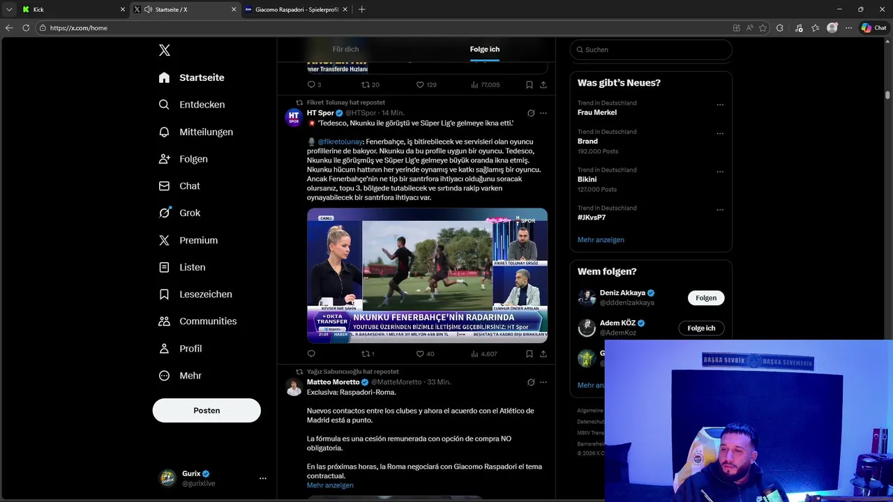This screenshot has width=893, height=502.
Task: Open the tab search dropdown in browser
Action: click(9, 10)
